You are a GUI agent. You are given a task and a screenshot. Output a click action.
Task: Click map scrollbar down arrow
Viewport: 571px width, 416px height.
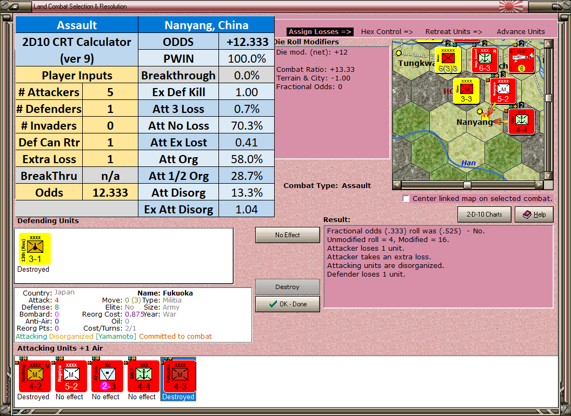coord(548,176)
